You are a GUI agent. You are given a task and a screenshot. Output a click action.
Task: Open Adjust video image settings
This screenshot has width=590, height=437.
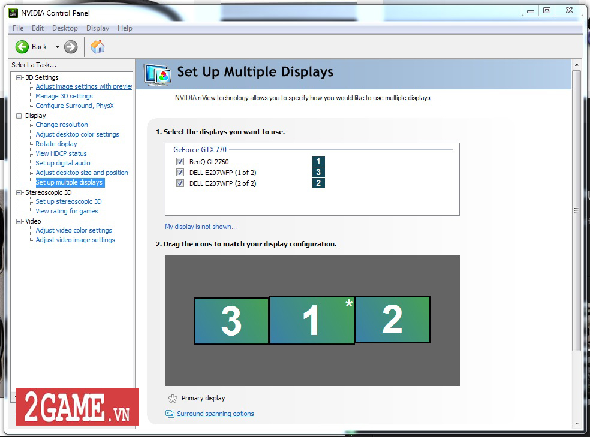coord(76,240)
